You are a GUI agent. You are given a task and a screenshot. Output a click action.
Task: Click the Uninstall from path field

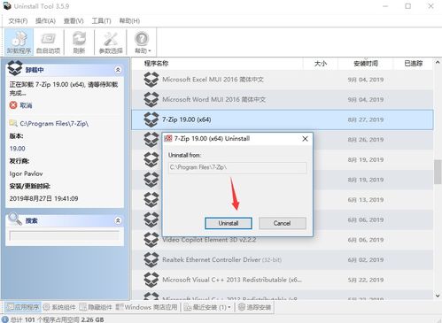tap(237, 167)
